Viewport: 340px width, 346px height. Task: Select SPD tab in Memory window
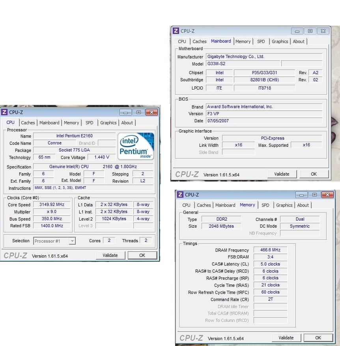click(265, 205)
